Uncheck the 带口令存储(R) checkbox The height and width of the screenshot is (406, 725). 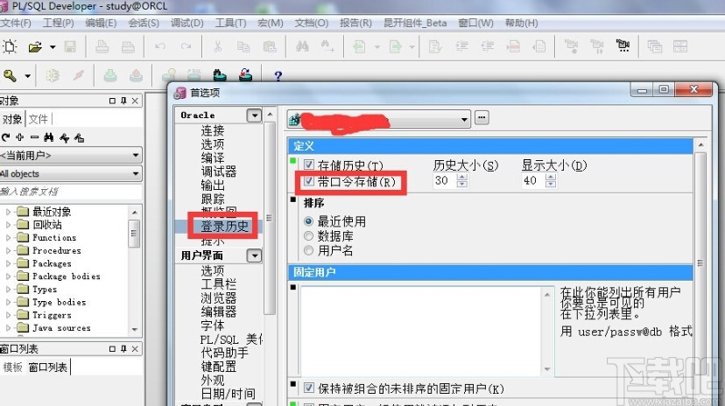[x=308, y=180]
